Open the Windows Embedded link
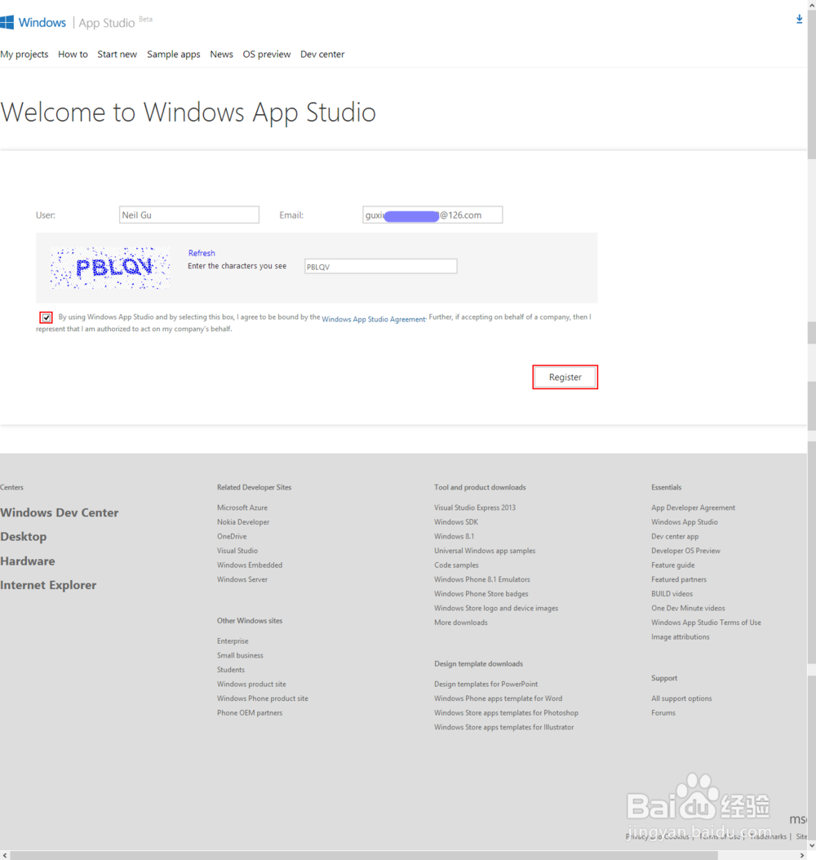The image size is (816, 860). (x=250, y=565)
